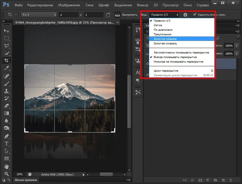Open the fill 100% dropdown arrow
This screenshot has width=242, height=184.
pos(237,54)
